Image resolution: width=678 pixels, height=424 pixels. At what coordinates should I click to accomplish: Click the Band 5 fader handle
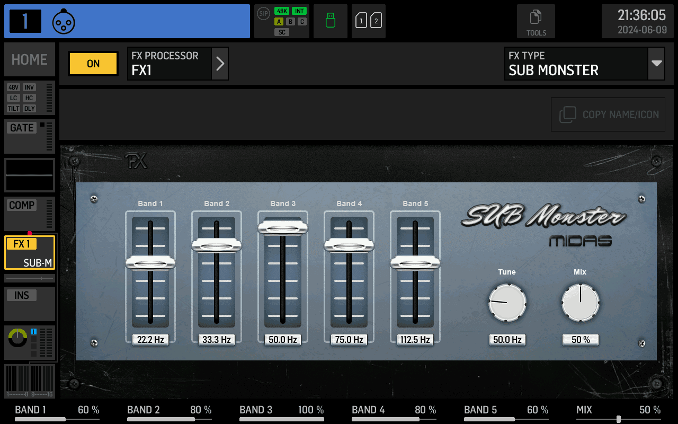click(x=415, y=263)
